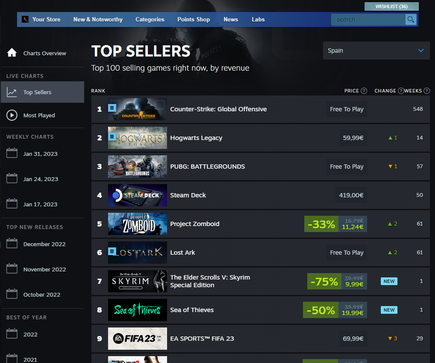The image size is (435, 363).
Task: Click the -50% discount on Sea of Thieves
Action: click(x=320, y=310)
